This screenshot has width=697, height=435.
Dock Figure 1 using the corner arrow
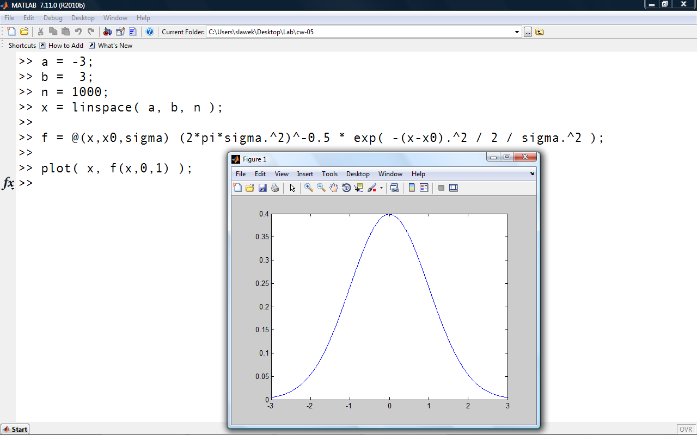coord(532,174)
